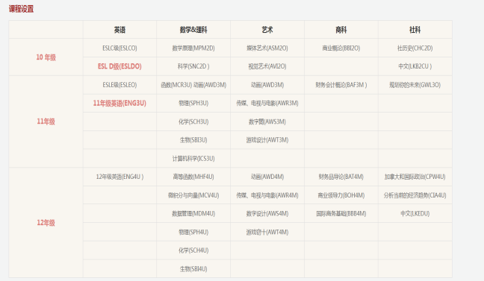484x281 pixels.
Task: Click the 10 年级 row label
Action: pyautogui.click(x=46, y=57)
